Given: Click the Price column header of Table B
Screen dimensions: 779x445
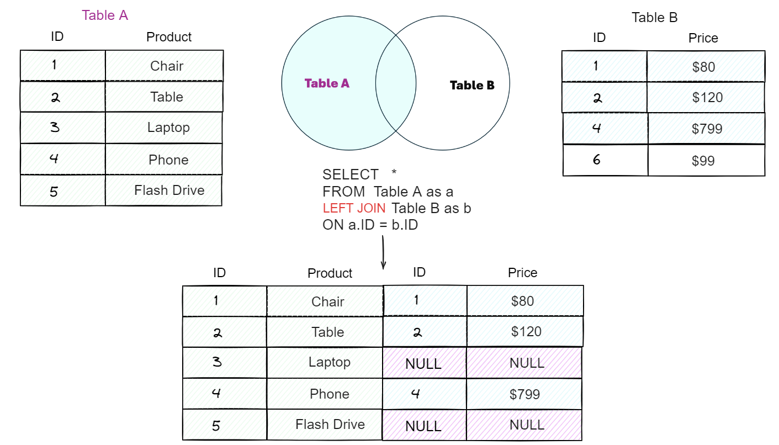Looking at the screenshot, I should (703, 39).
